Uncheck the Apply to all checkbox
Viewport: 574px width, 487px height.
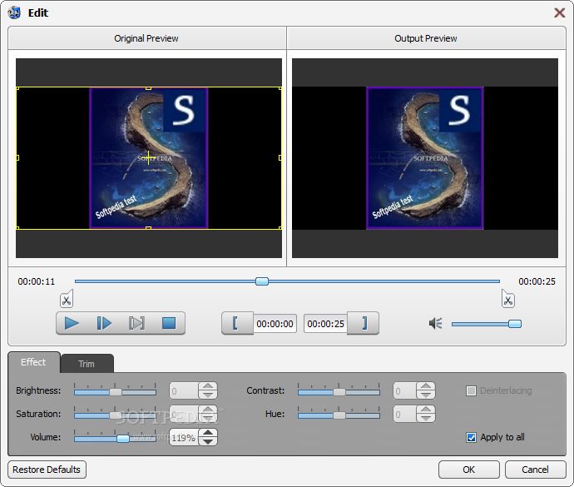pyautogui.click(x=471, y=437)
